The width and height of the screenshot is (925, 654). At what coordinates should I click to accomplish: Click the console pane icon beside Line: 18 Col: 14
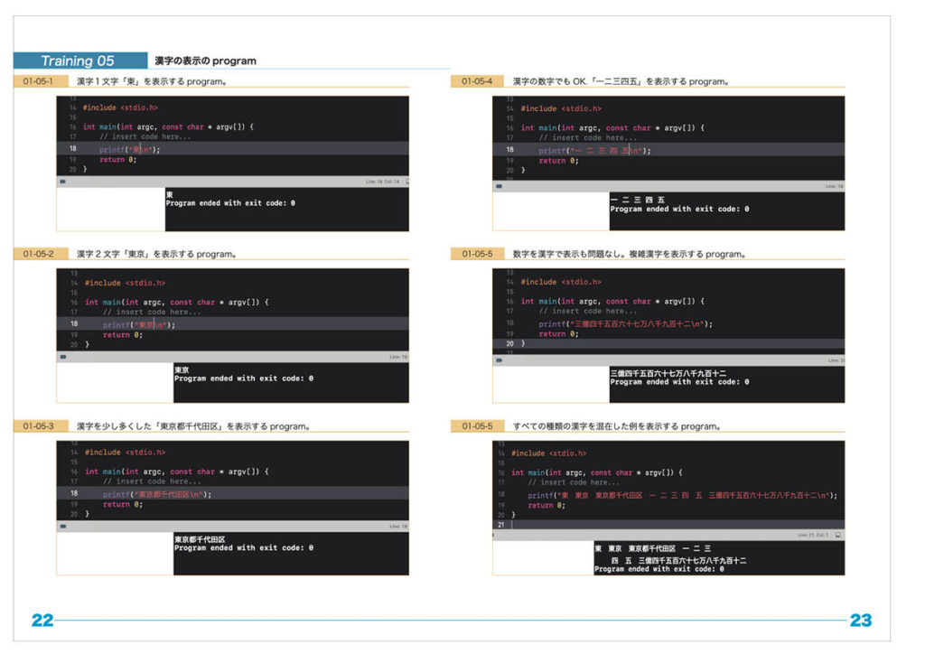click(406, 182)
